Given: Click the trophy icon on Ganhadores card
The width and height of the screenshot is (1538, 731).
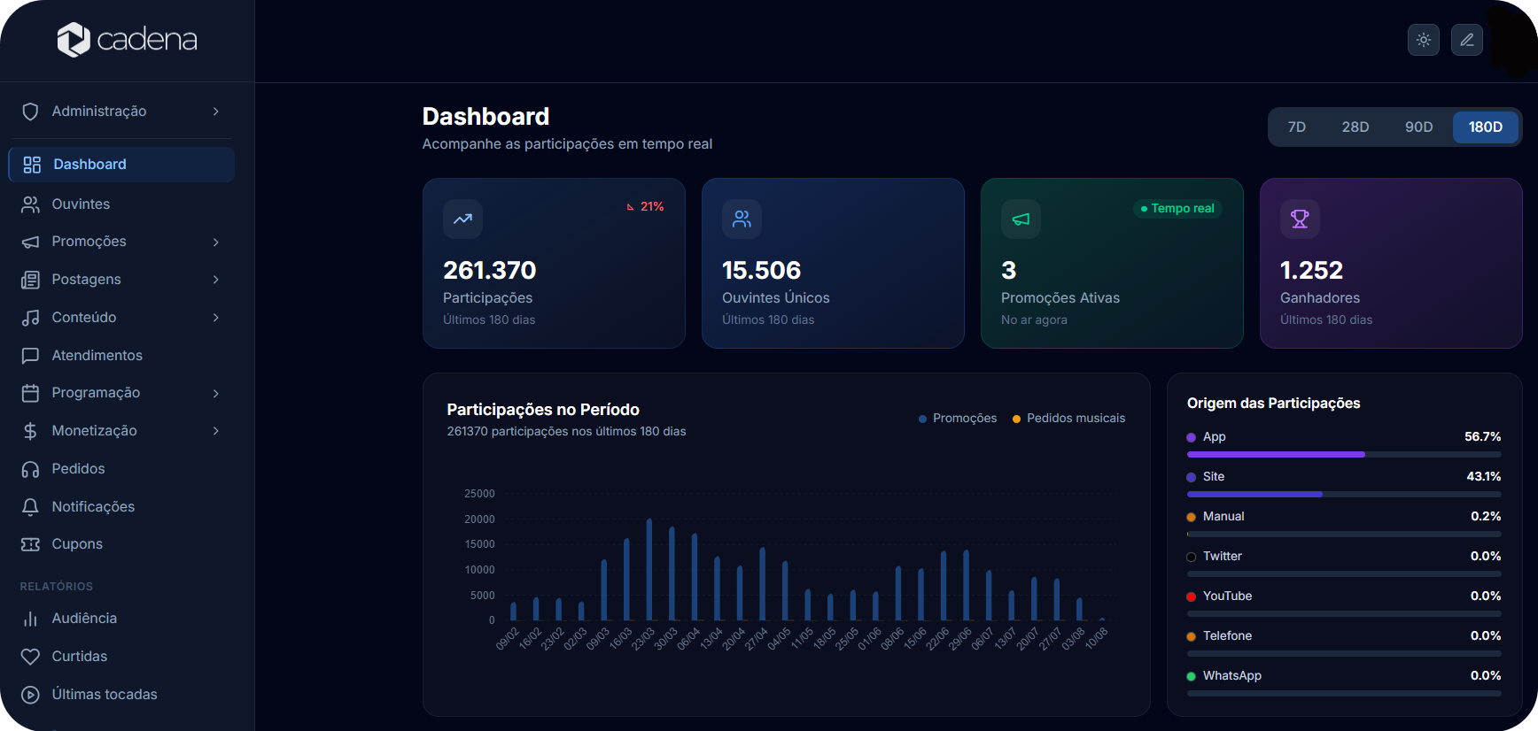Looking at the screenshot, I should coord(1300,219).
